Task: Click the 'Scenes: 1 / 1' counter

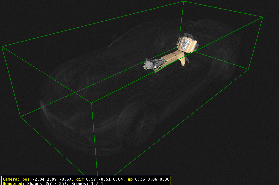Action: (87, 183)
